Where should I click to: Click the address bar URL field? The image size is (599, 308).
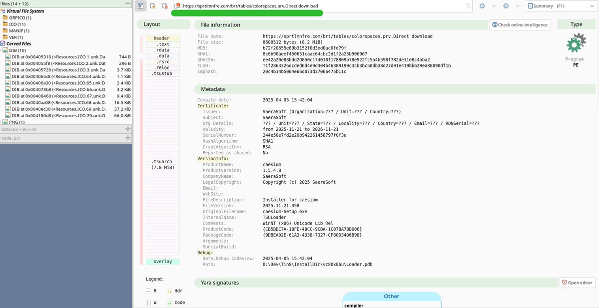tap(323, 5)
